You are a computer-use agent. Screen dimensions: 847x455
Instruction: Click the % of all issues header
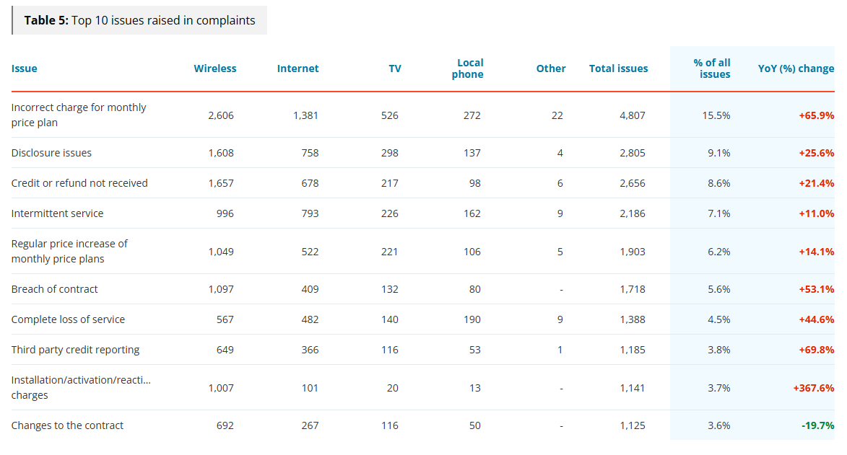coord(714,69)
